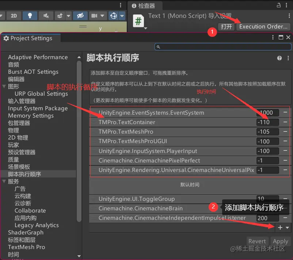Click the sidebar scroll-down arrow

(x=79, y=256)
